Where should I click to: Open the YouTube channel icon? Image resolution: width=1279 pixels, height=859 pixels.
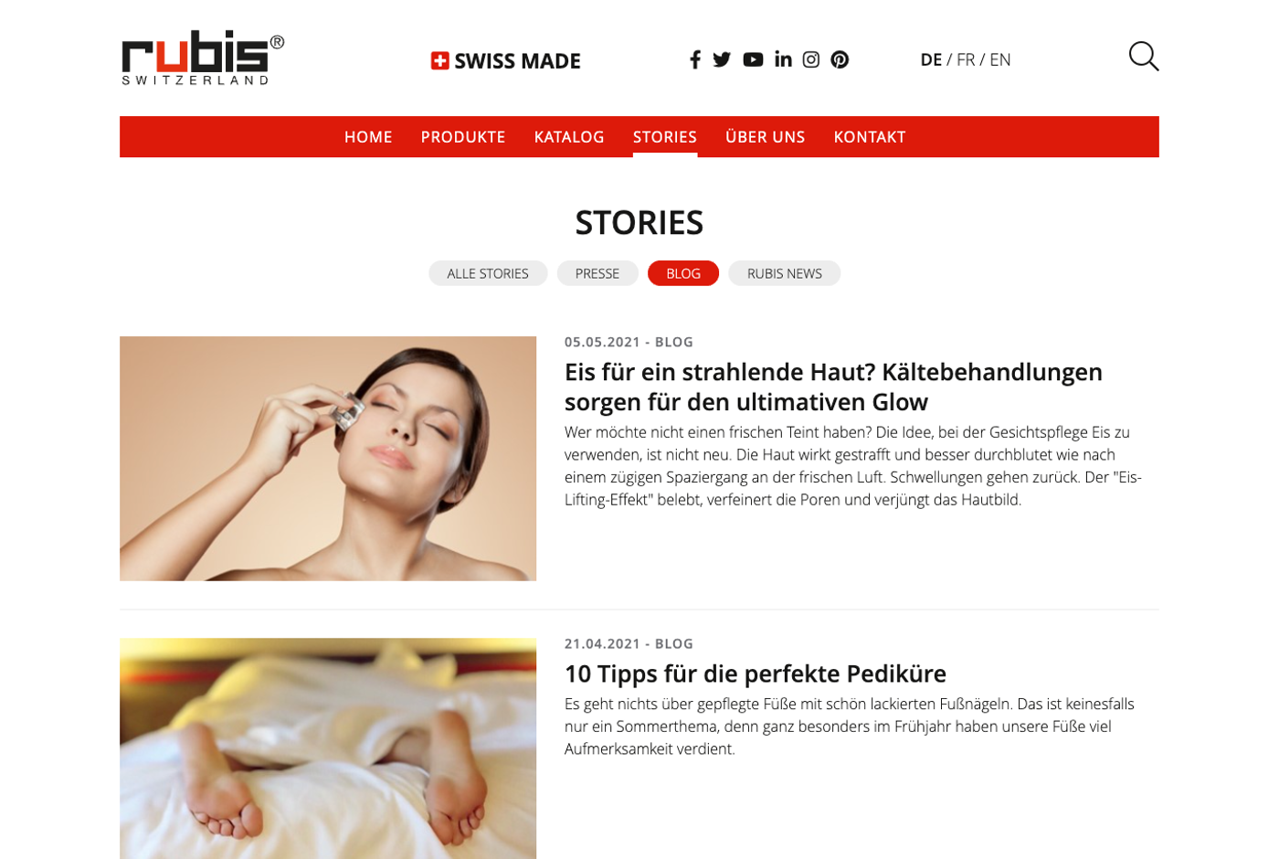click(x=753, y=59)
